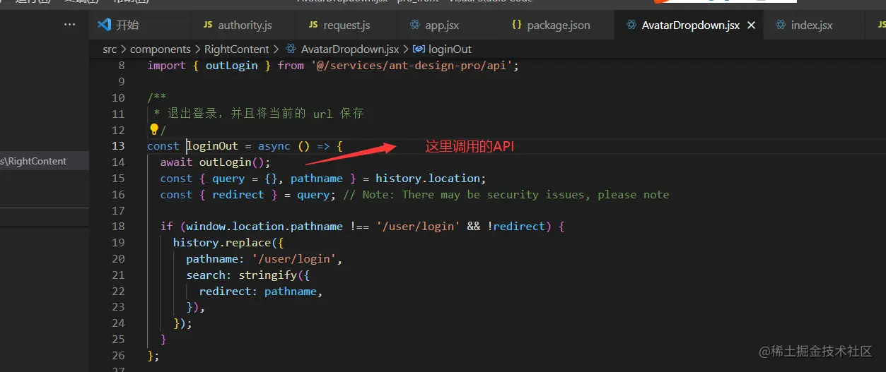Click line number 13 in the gutter
The image size is (886, 372).
click(x=118, y=146)
